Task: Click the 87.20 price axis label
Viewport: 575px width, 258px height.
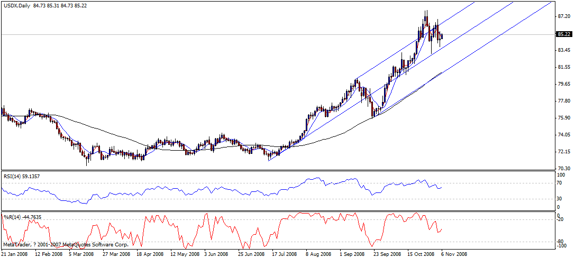Action: pos(564,16)
